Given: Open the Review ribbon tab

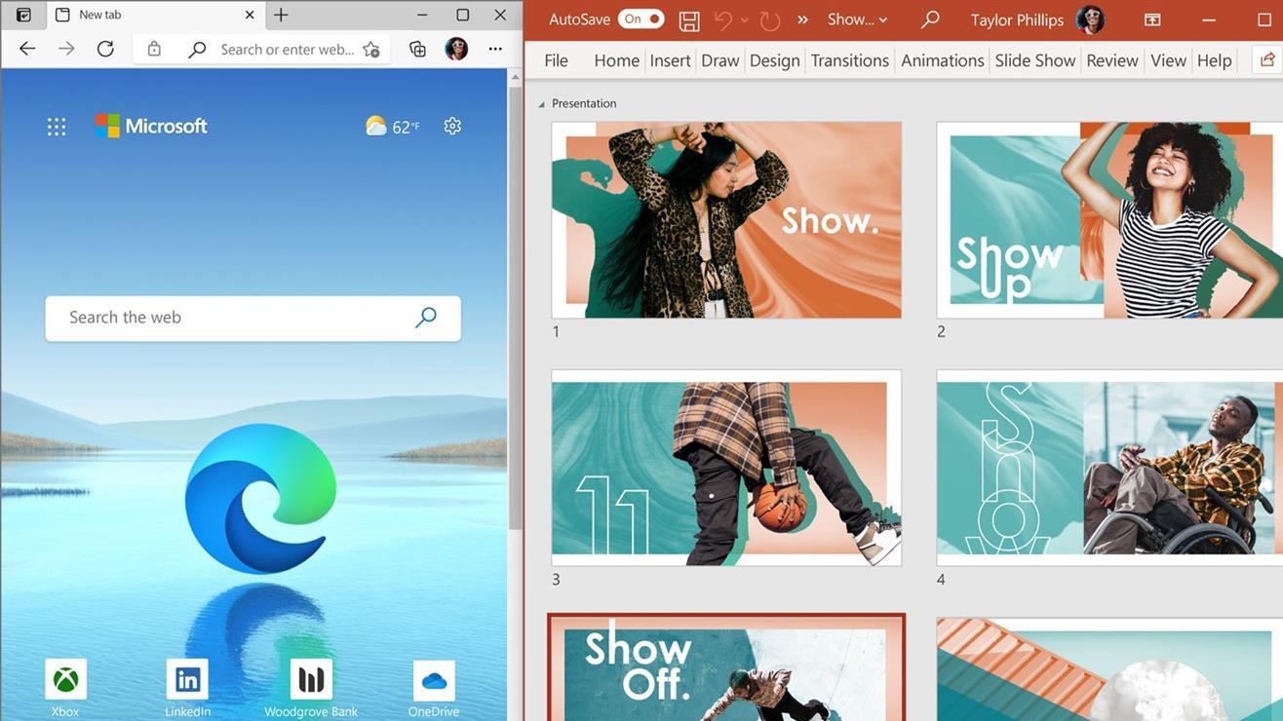Looking at the screenshot, I should pyautogui.click(x=1112, y=60).
